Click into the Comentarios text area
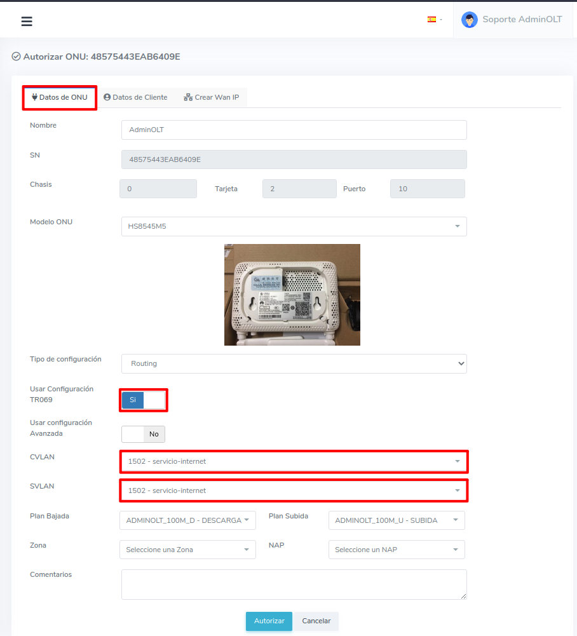The image size is (577, 636). 294,584
